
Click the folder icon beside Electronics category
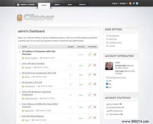pos(23,111)
